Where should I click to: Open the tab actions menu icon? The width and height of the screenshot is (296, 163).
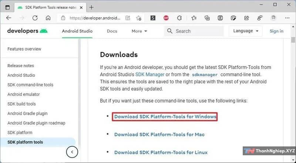(x=7, y=7)
